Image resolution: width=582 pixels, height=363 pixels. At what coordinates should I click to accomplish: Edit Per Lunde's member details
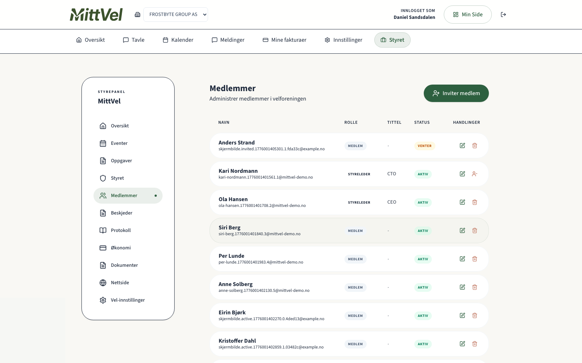click(x=462, y=259)
